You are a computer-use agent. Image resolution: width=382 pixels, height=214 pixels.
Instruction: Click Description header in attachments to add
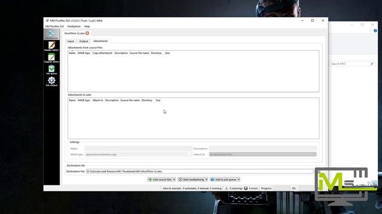point(112,100)
